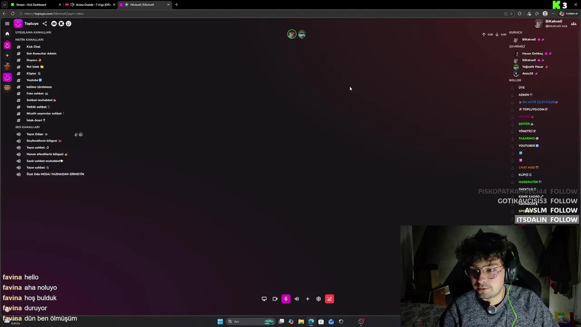Image resolution: width=581 pixels, height=327 pixels.
Task: Open the Kick Chat text channel
Action: [x=33, y=47]
